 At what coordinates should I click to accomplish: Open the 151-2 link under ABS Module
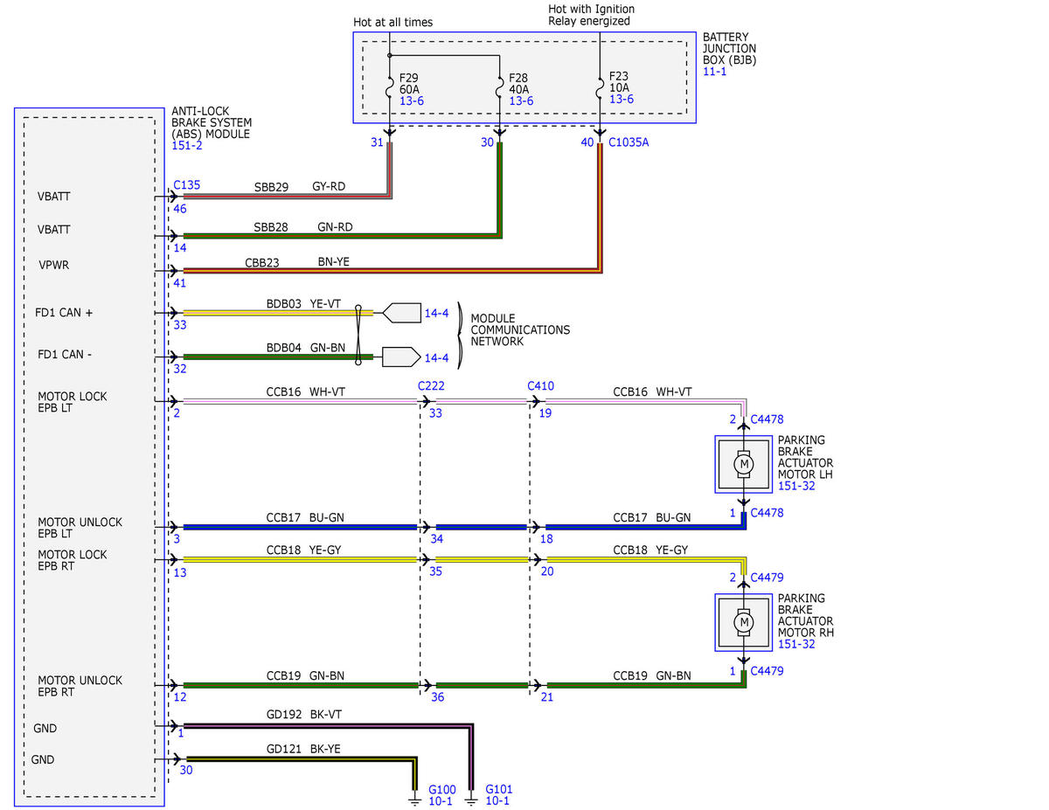pyautogui.click(x=186, y=147)
